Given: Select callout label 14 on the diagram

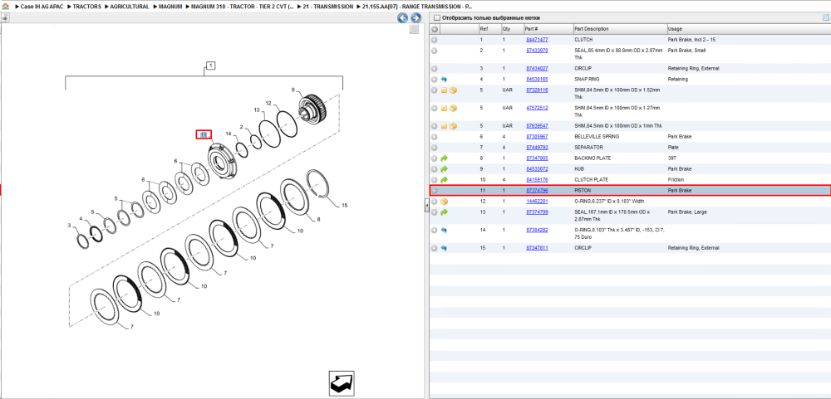Looking at the screenshot, I should point(229,134).
